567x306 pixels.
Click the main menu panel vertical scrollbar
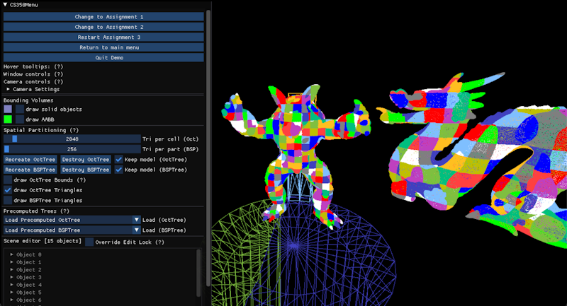tap(208, 148)
